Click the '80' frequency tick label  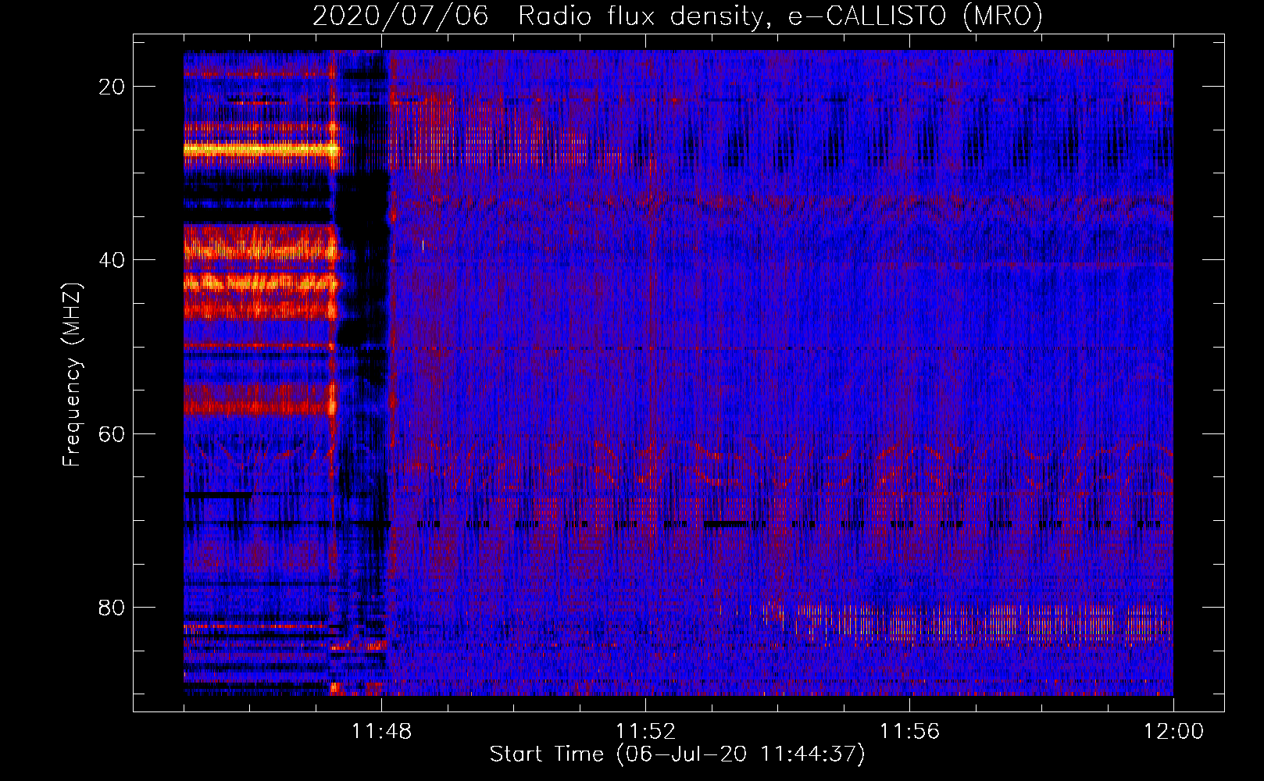click(x=112, y=607)
